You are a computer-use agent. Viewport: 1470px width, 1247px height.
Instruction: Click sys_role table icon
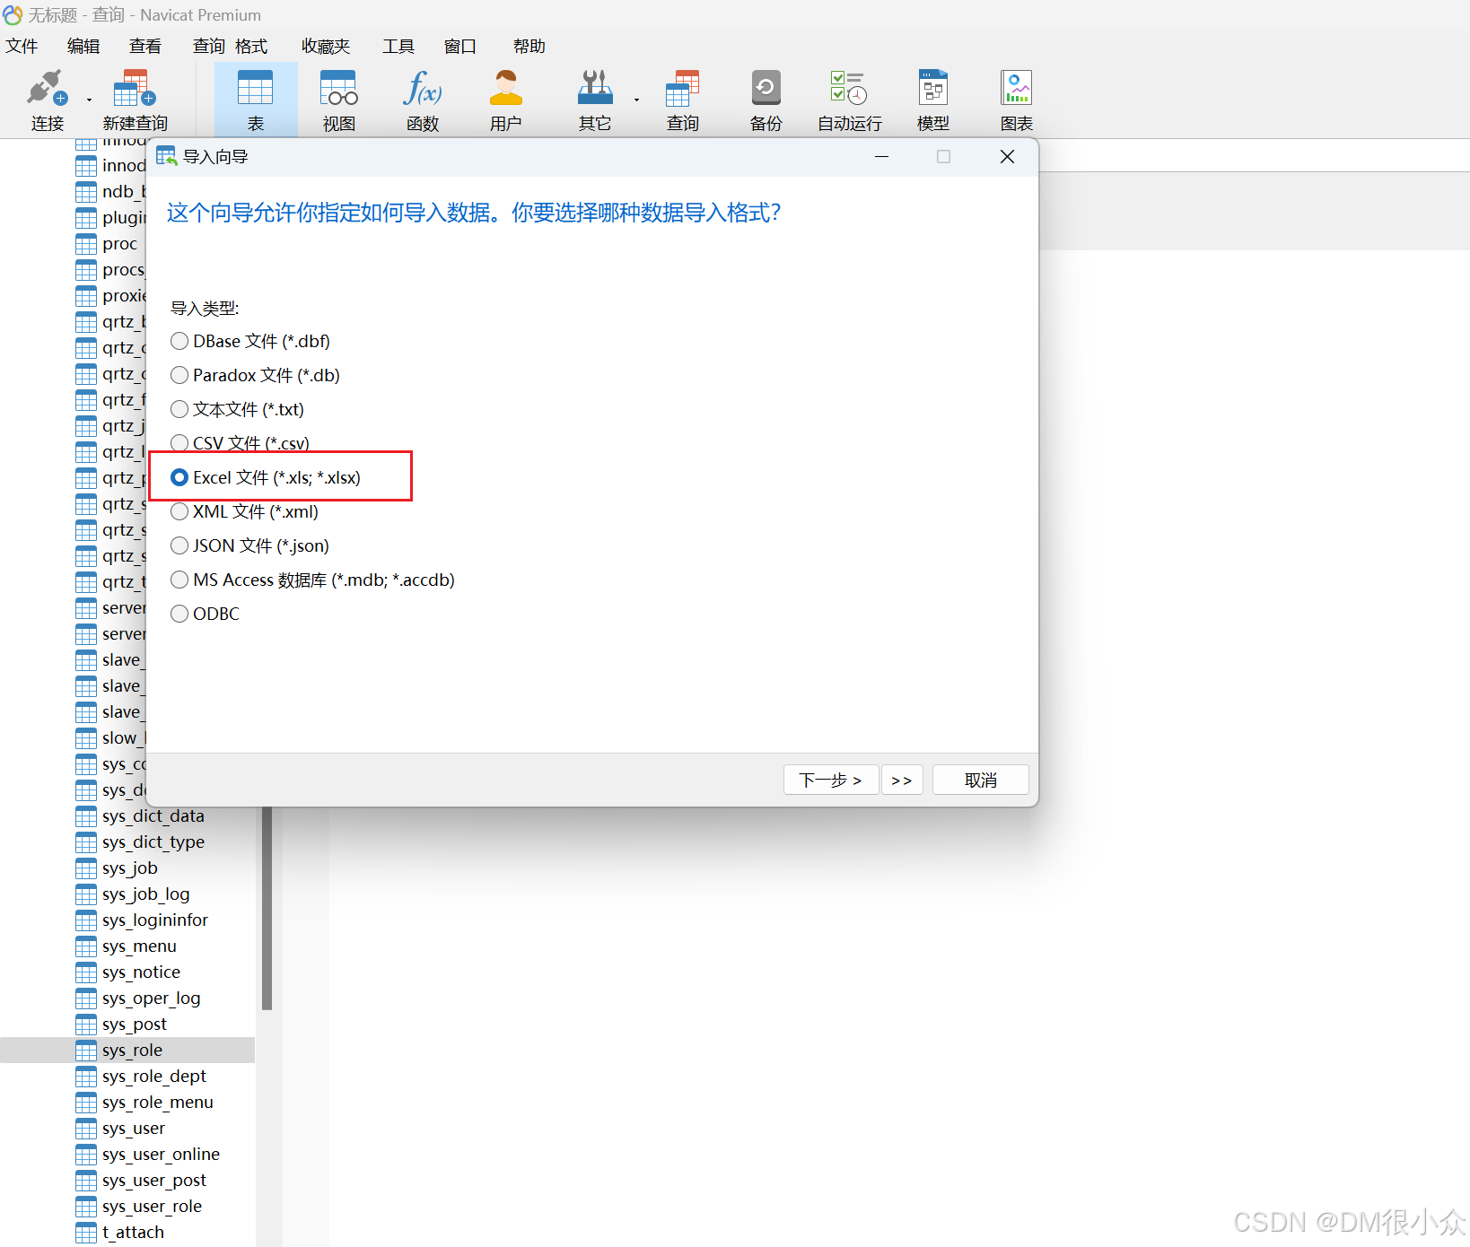point(86,1051)
